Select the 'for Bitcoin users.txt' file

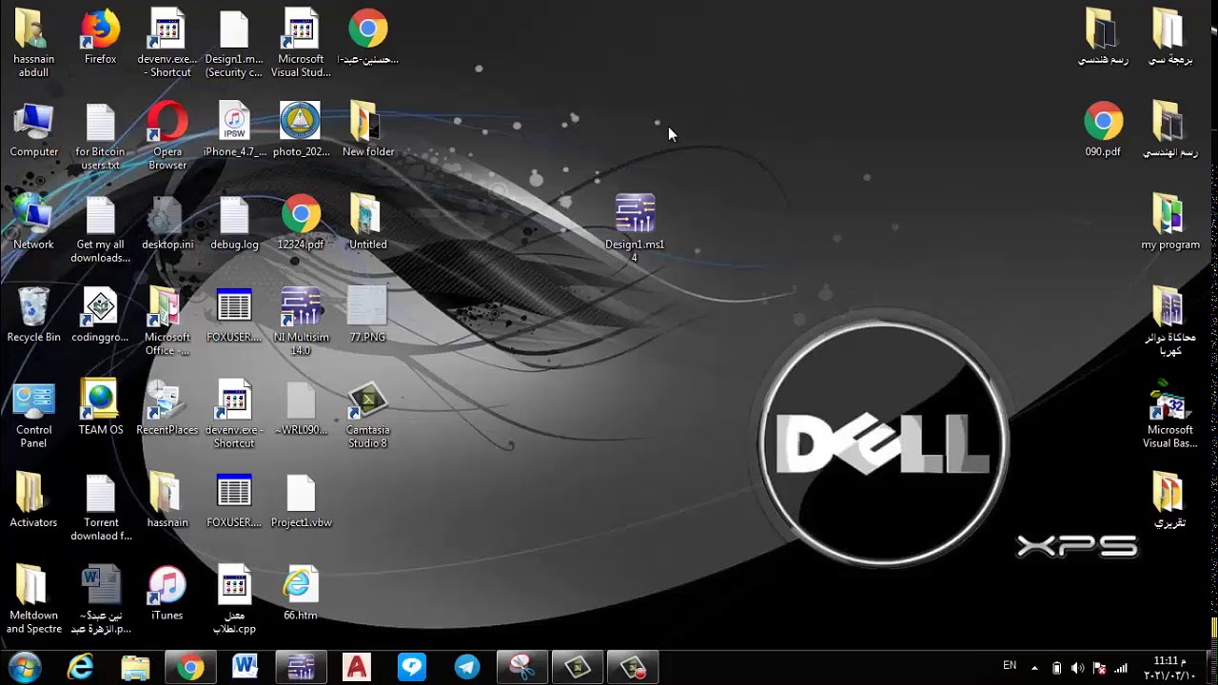coord(100,138)
